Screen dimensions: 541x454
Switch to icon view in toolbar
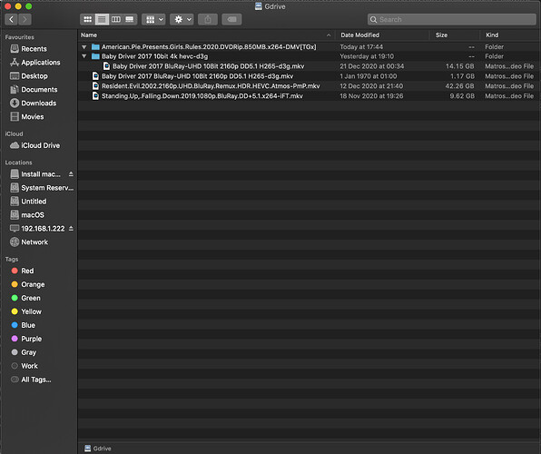pos(88,19)
